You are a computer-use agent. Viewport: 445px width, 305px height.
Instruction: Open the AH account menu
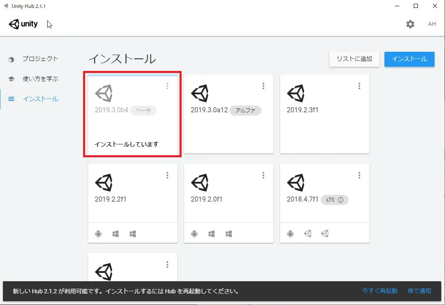[x=432, y=24]
